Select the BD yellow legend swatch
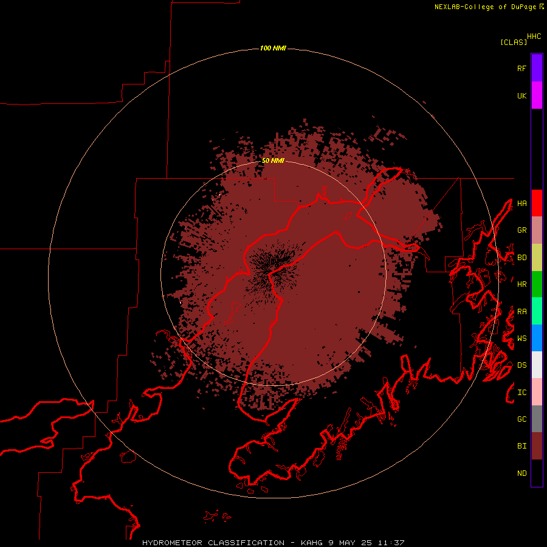The image size is (547, 547). click(537, 258)
